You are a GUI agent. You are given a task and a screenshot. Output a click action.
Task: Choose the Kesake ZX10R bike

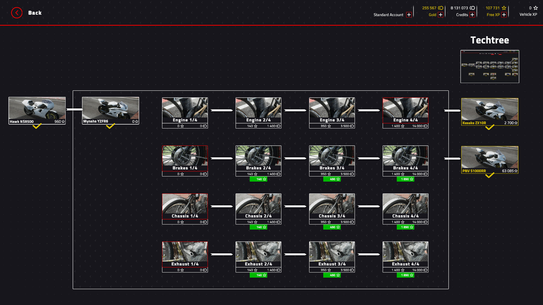pyautogui.click(x=490, y=112)
